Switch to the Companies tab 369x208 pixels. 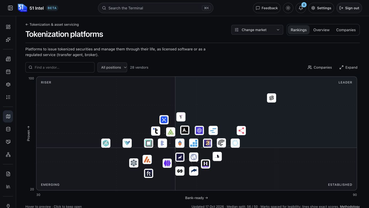346,30
